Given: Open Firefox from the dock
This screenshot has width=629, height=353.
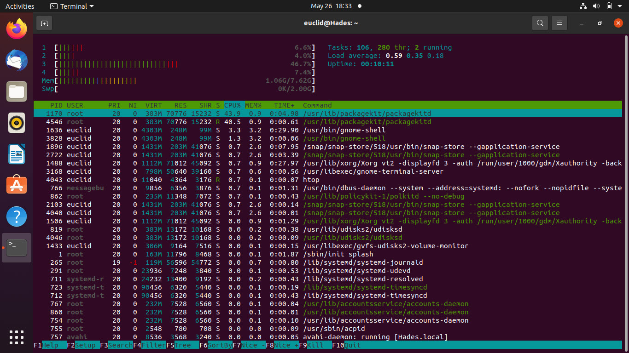Looking at the screenshot, I should click(x=17, y=29).
